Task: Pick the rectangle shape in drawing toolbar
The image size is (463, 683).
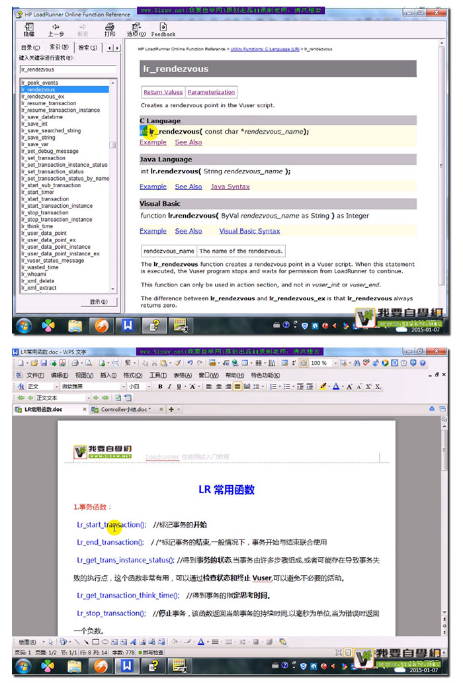Action: tap(96, 641)
